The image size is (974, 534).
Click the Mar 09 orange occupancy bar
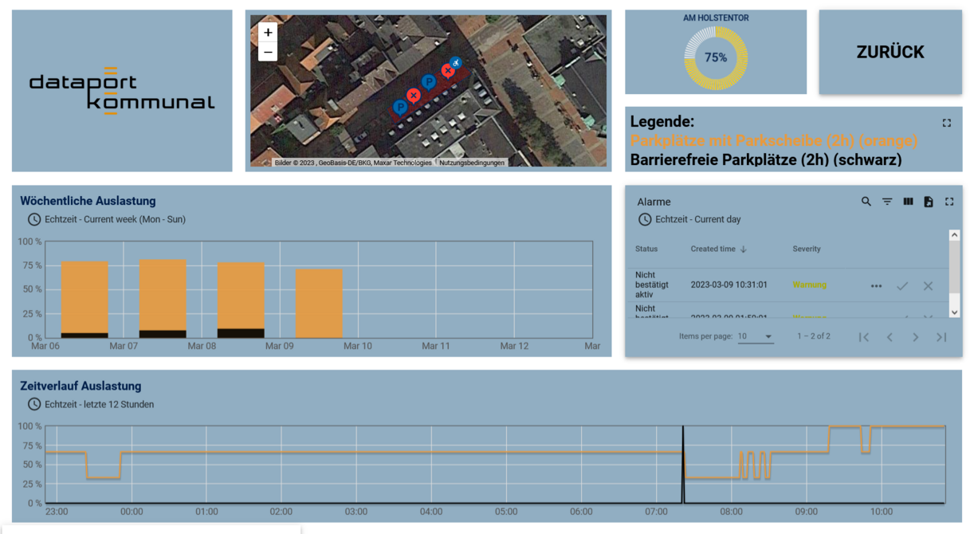tap(319, 304)
